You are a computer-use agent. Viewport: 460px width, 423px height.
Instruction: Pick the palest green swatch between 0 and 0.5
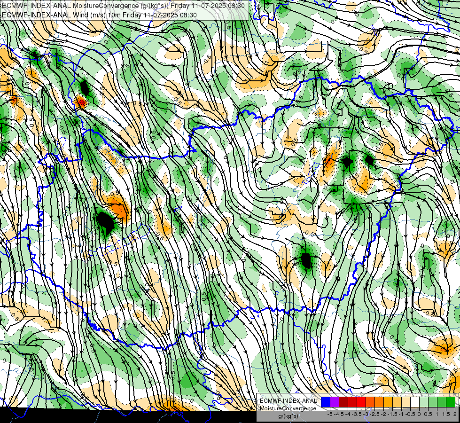point(424,402)
